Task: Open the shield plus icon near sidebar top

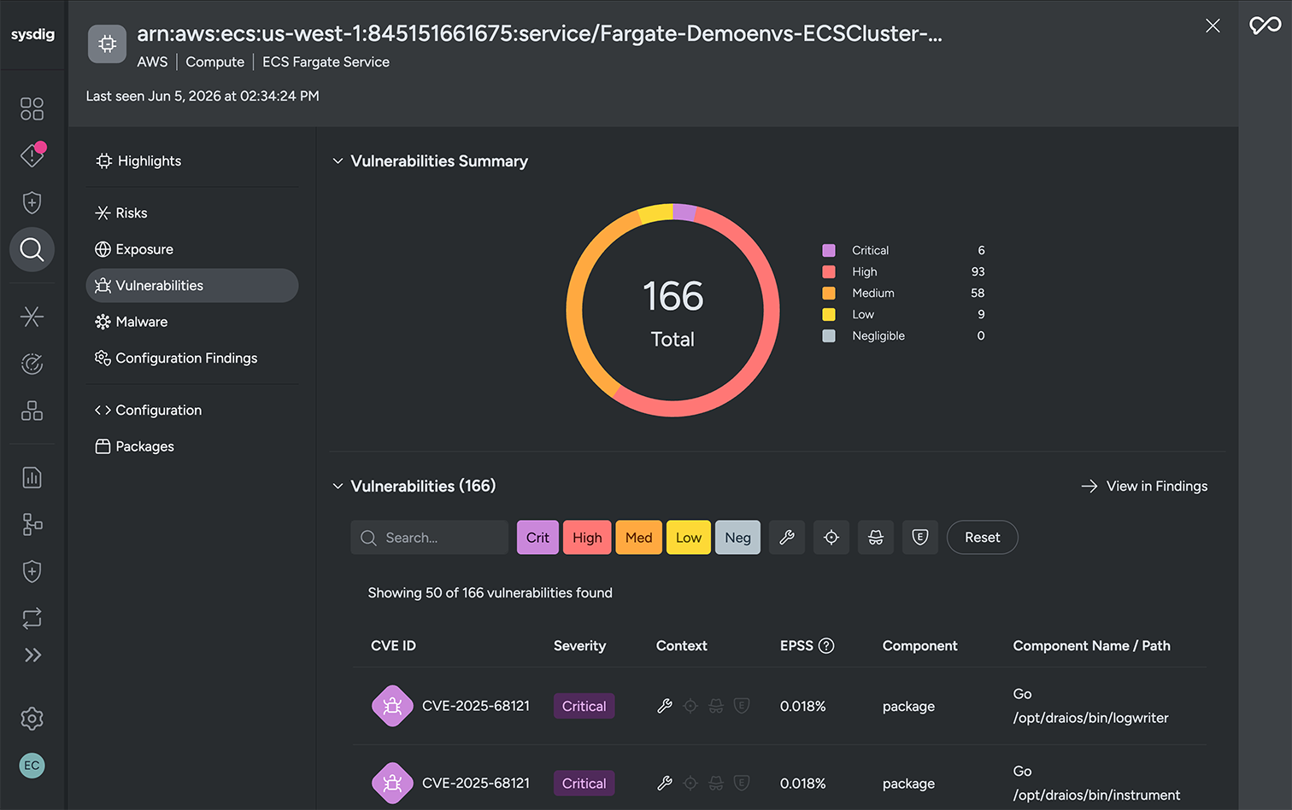Action: tap(32, 202)
